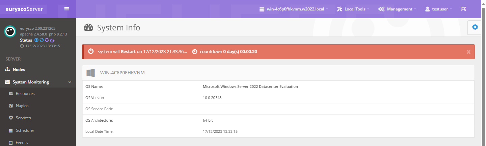Open the Local Tools dropdown menu
This screenshot has height=146, width=486.
353,9
